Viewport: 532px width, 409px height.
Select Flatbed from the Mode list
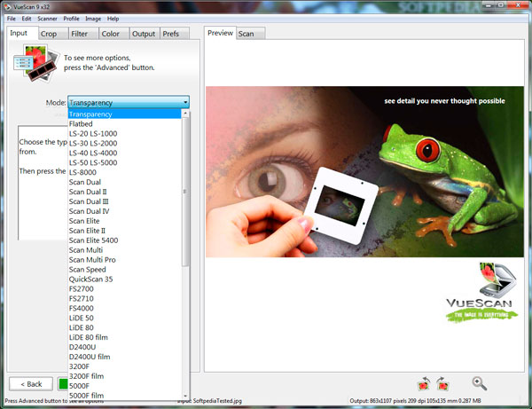83,123
